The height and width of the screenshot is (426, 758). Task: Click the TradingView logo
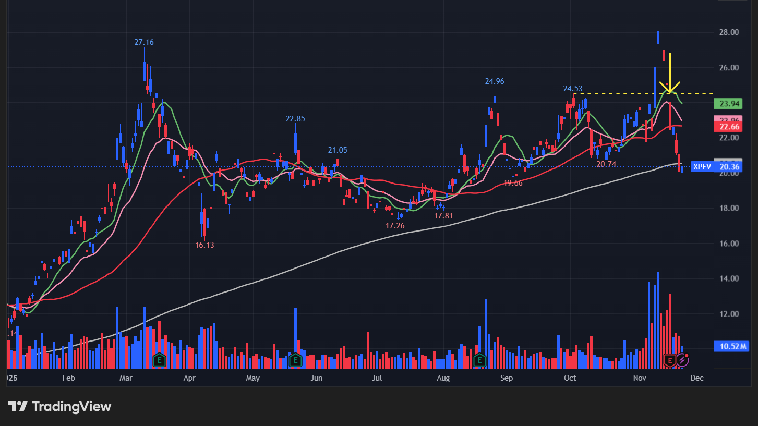tap(59, 406)
